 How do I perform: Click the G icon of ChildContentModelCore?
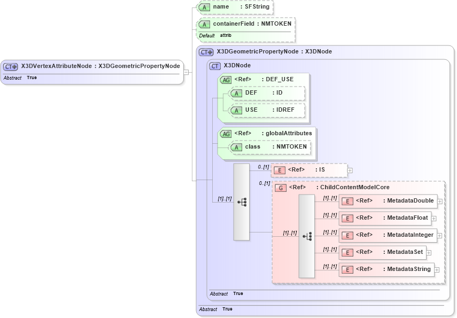tap(281, 188)
